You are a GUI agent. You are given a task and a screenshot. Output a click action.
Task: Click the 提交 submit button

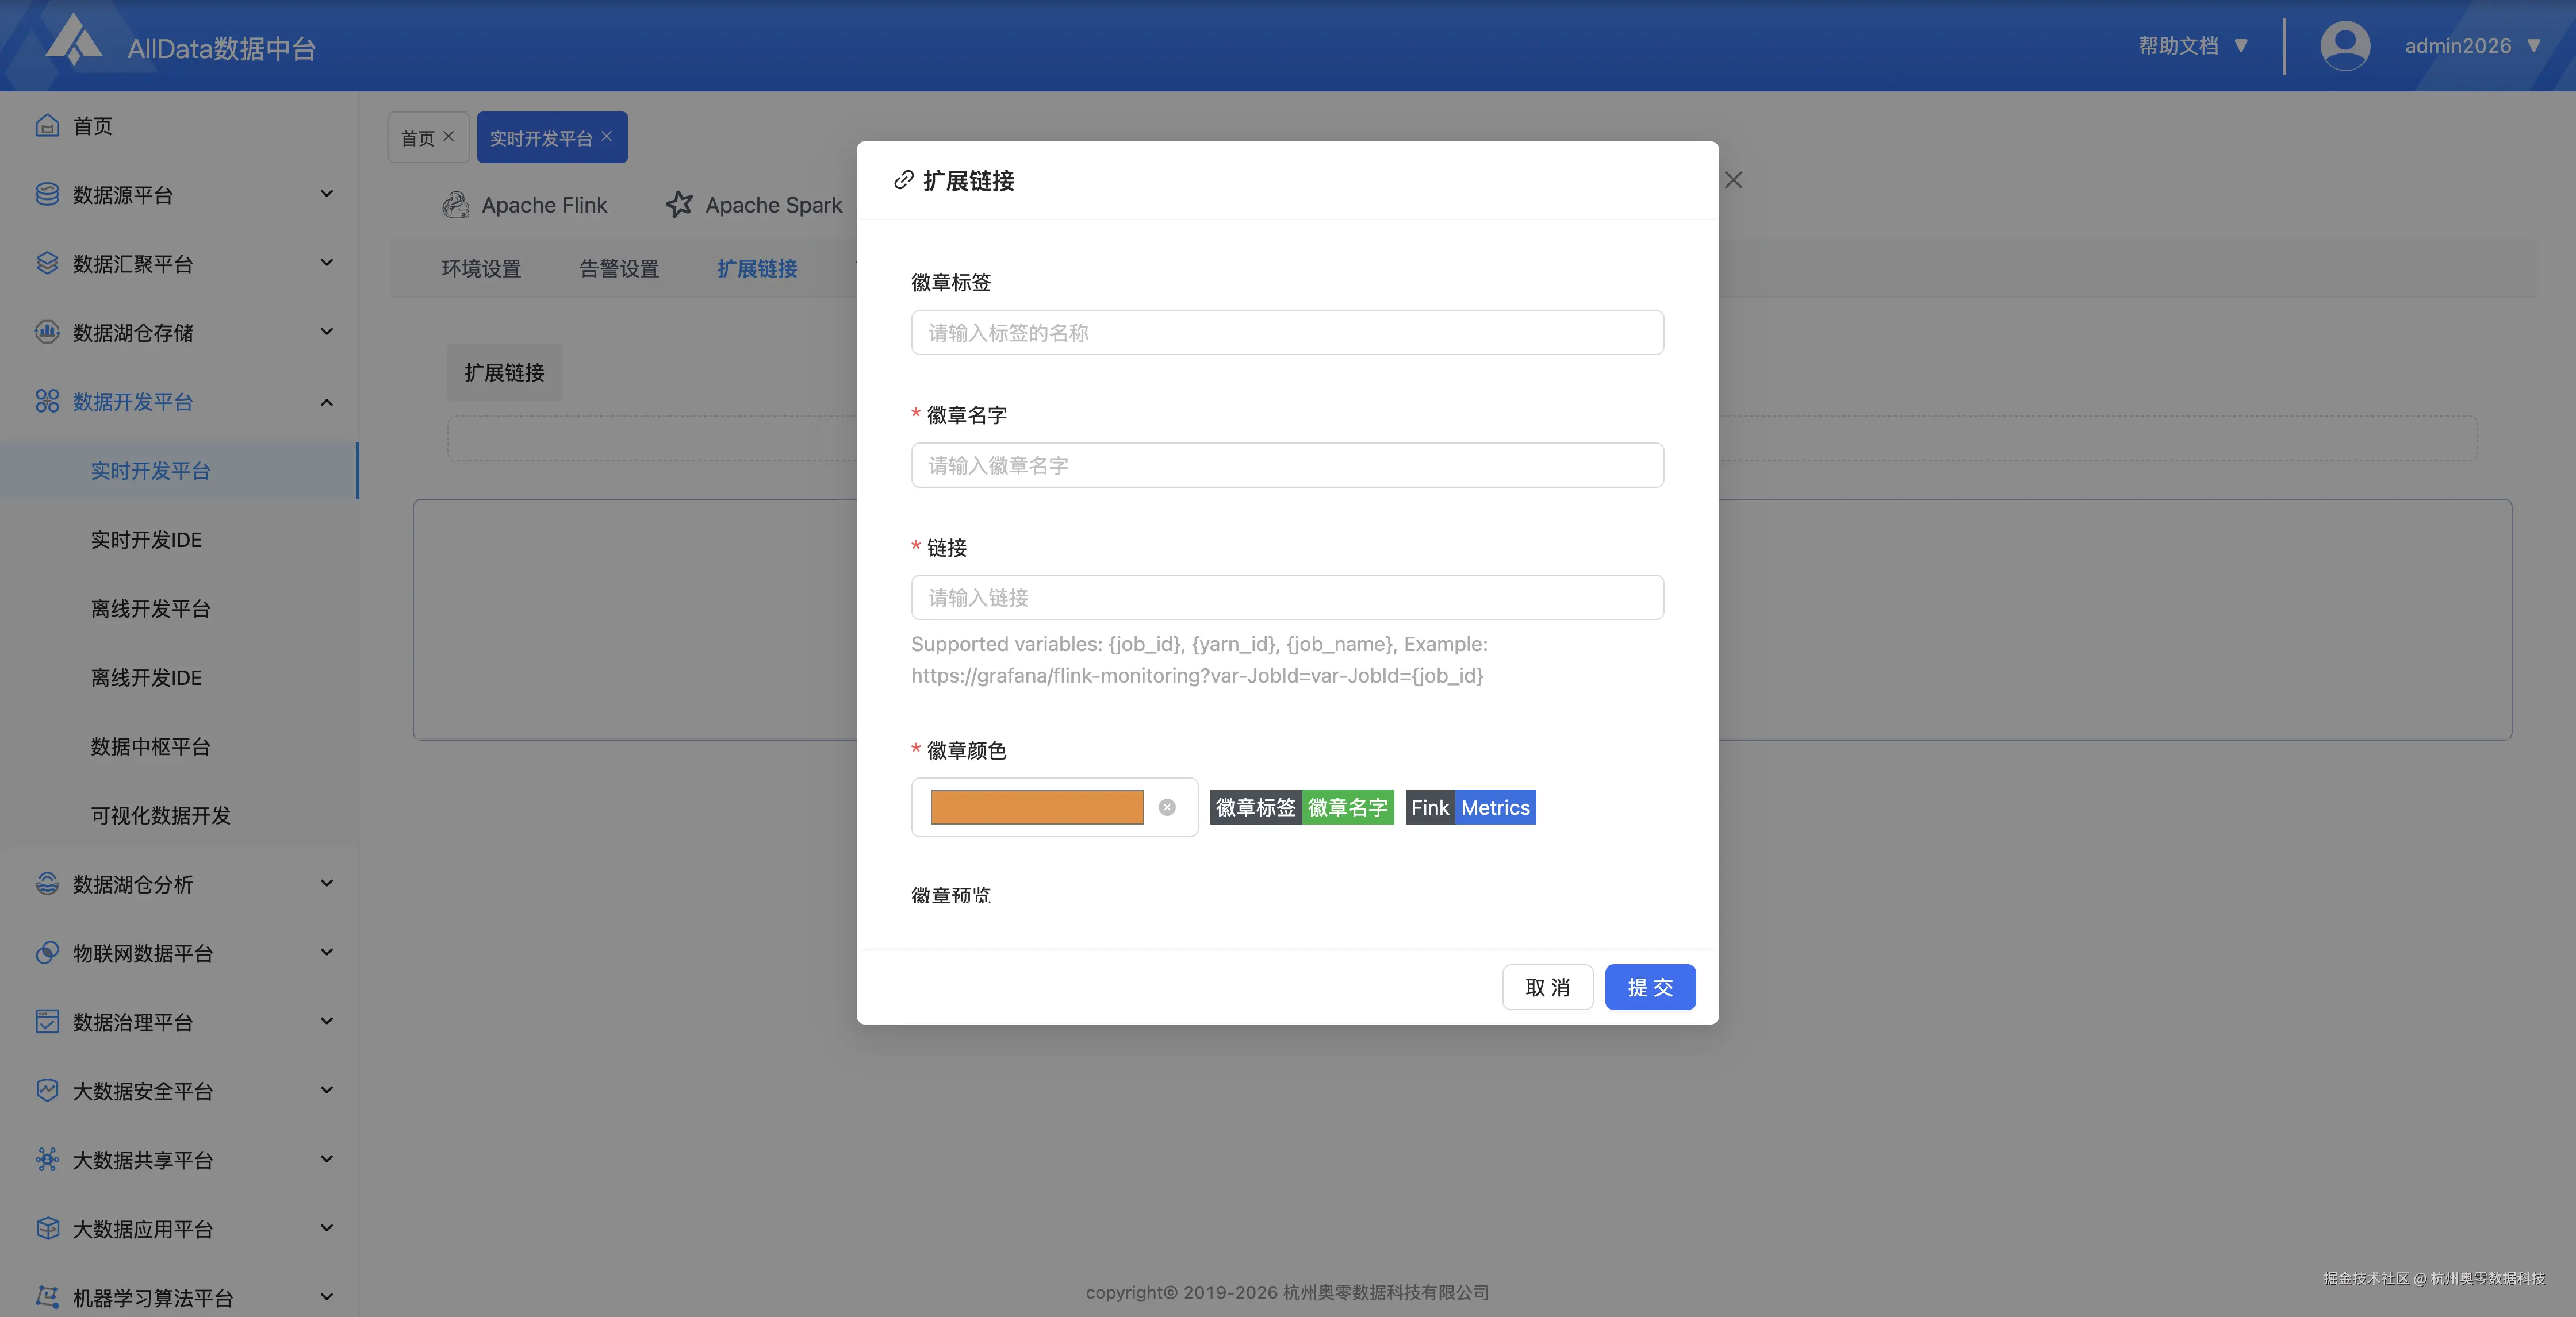coord(1650,987)
